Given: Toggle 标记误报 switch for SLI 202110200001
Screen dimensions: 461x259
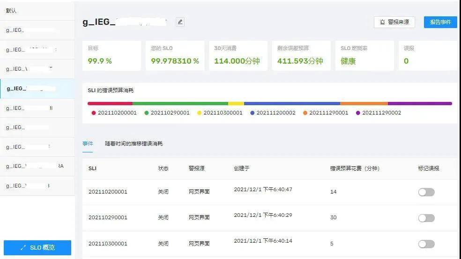Looking at the screenshot, I should [426, 192].
